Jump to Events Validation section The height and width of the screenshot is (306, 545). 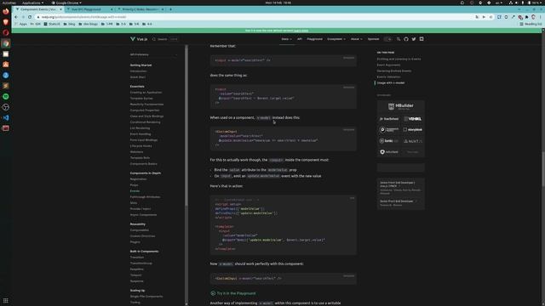click(x=388, y=76)
